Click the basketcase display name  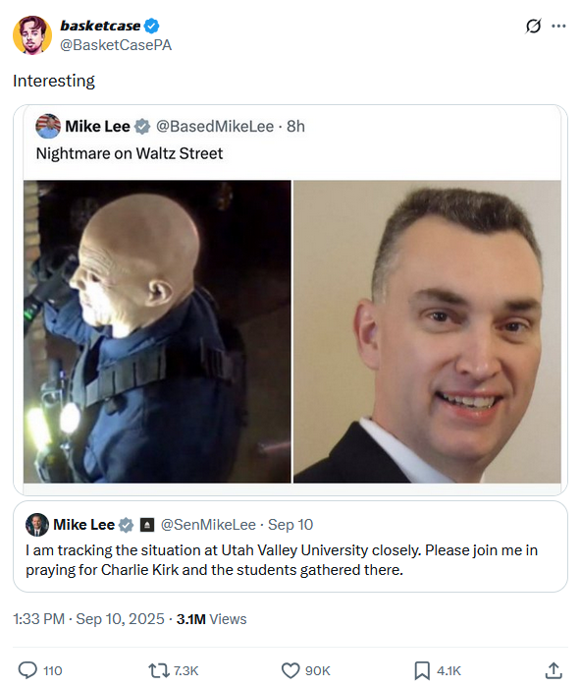pos(100,26)
